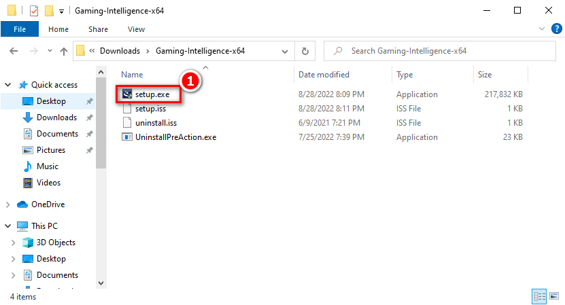
Task: Collapse the This PC tree
Action: click(8, 226)
